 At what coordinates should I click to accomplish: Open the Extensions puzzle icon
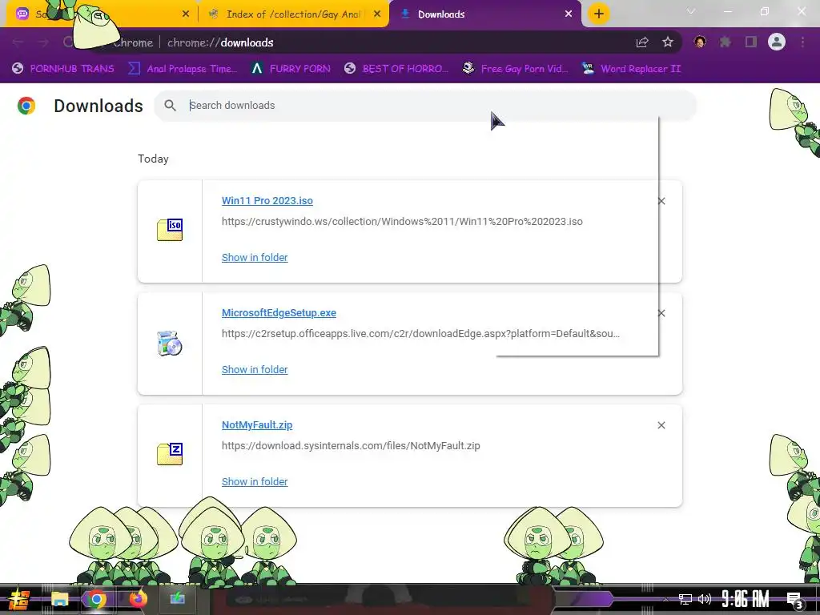(726, 42)
